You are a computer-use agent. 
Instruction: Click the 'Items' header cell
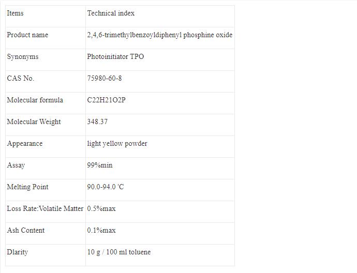(x=15, y=13)
